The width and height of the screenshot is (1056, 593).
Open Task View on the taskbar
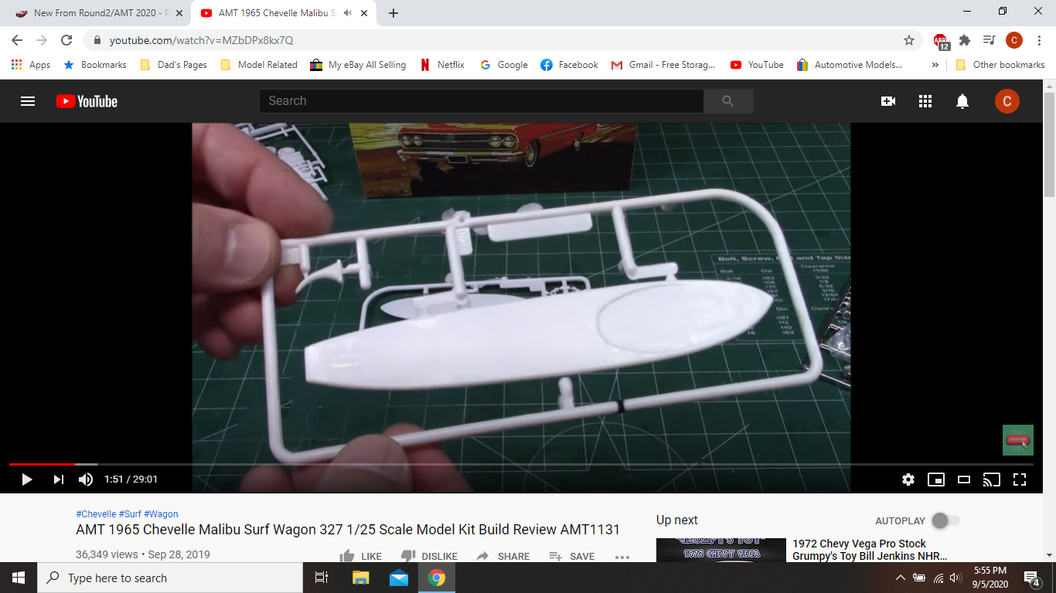tap(322, 578)
